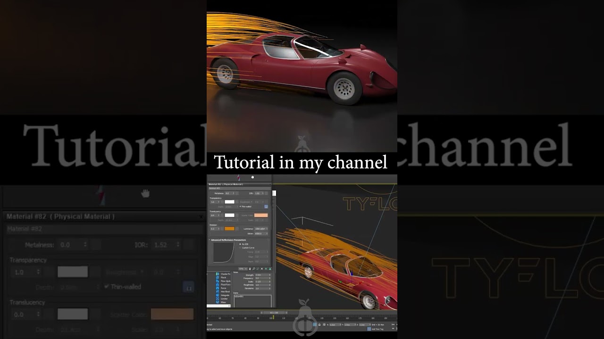This screenshot has width=604, height=339.
Task: Click the Emission weight 0.2 field
Action: coord(215,229)
